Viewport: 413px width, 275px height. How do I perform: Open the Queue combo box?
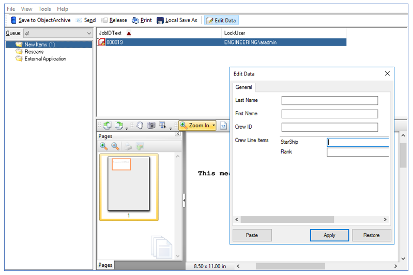58,33
